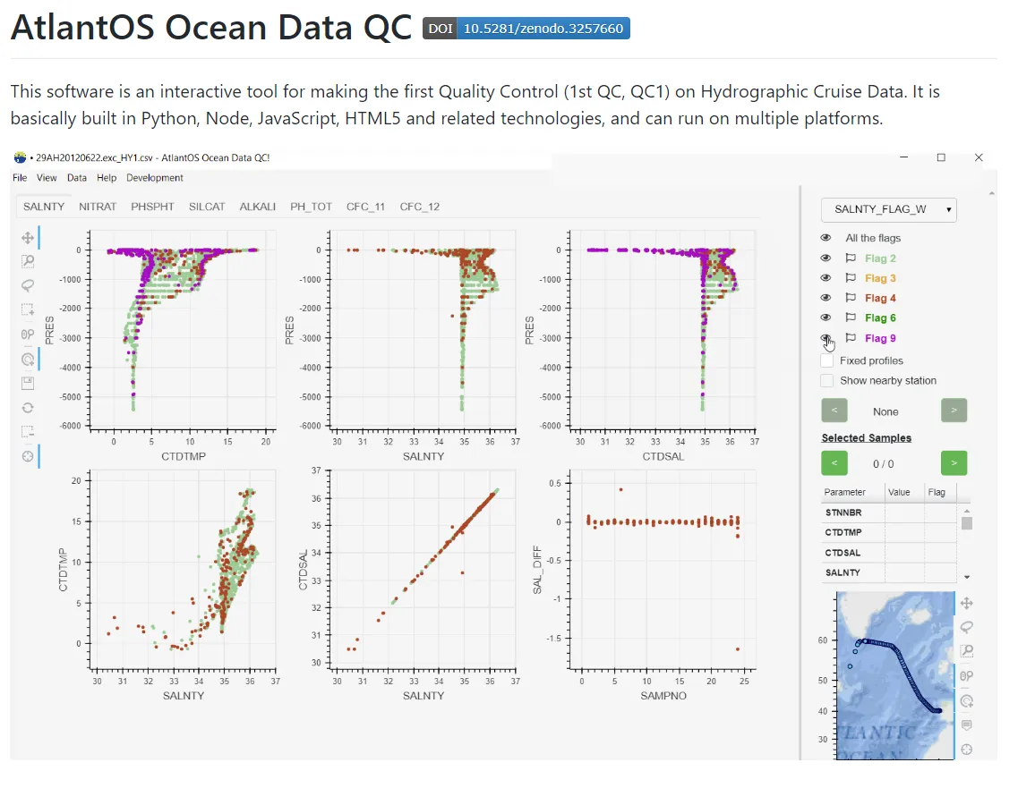
Task: Switch to the NITRAT tab
Action: 97,207
